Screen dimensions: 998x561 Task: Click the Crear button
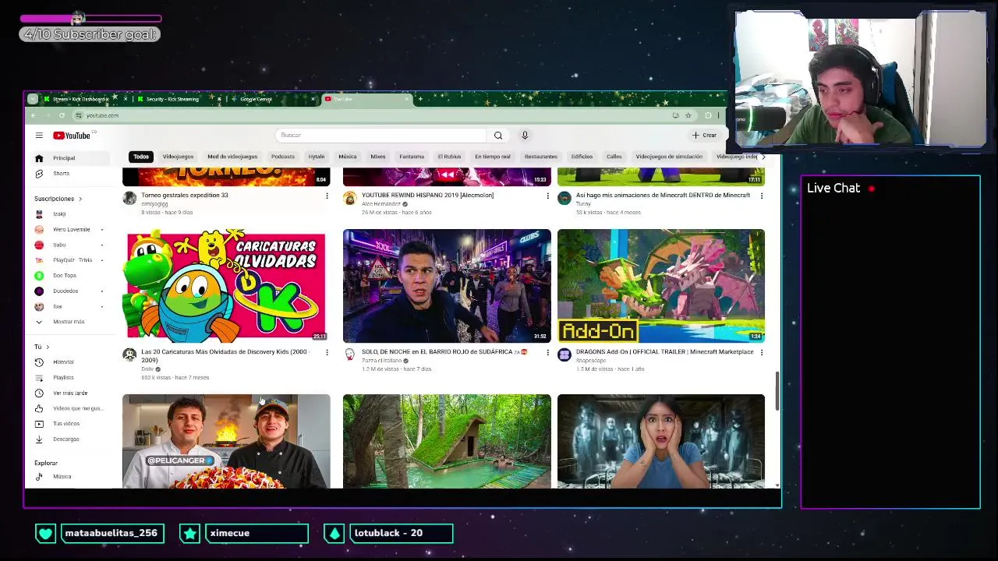704,136
